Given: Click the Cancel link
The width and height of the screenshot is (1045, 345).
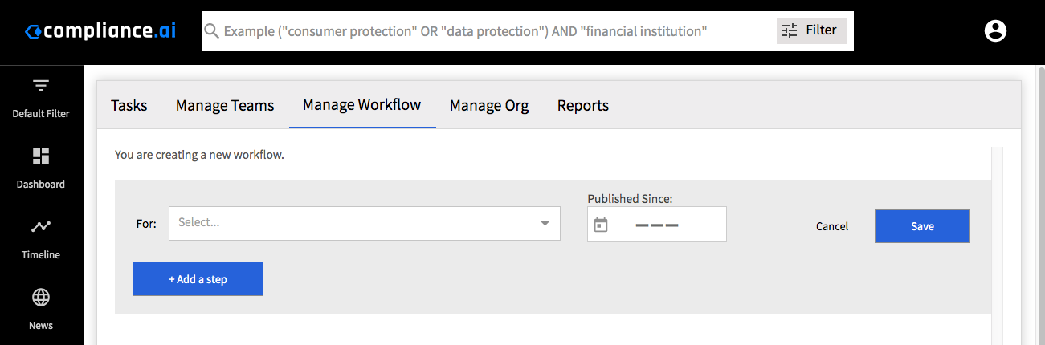Looking at the screenshot, I should coord(832,226).
